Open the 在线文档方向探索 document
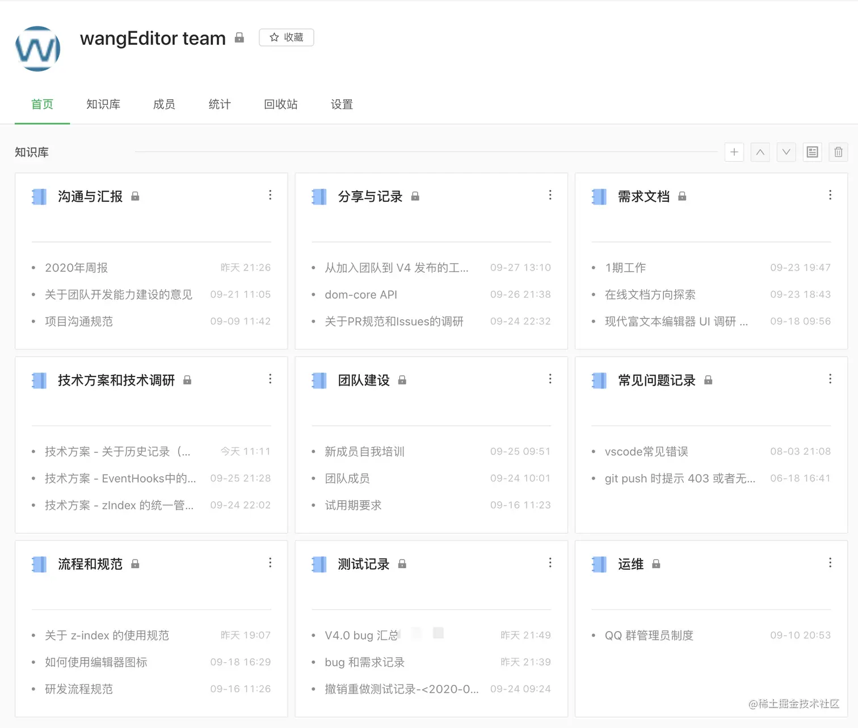858x728 pixels. (650, 295)
